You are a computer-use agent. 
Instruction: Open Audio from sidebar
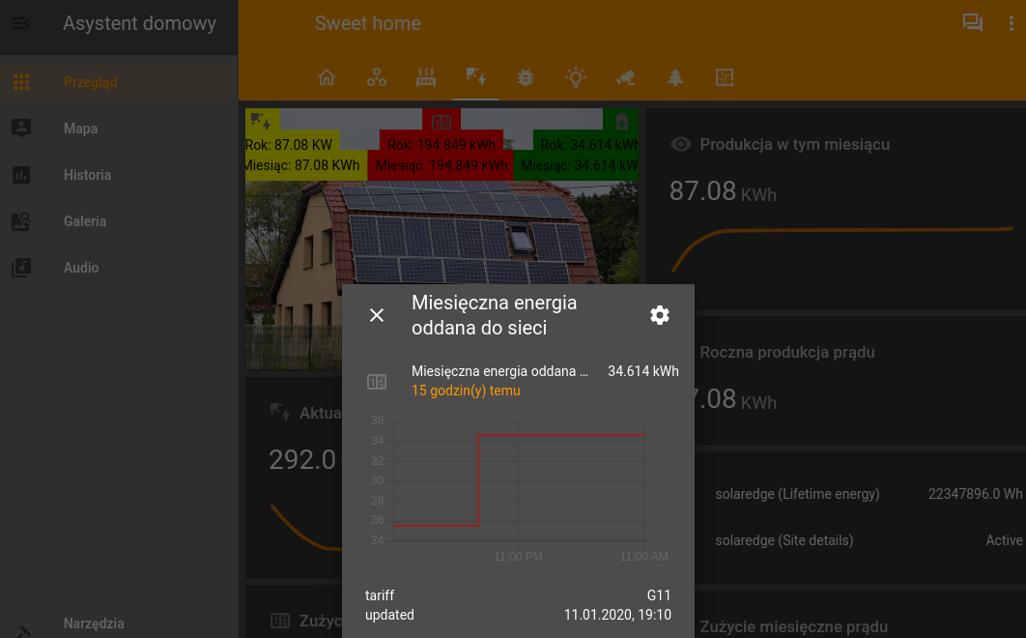click(81, 268)
